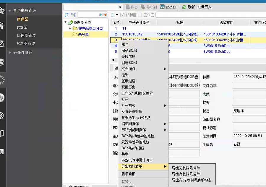This screenshot has height=187, width=266.
Task: Toggle the 归档区 checkbox
Action: click(x=122, y=15)
